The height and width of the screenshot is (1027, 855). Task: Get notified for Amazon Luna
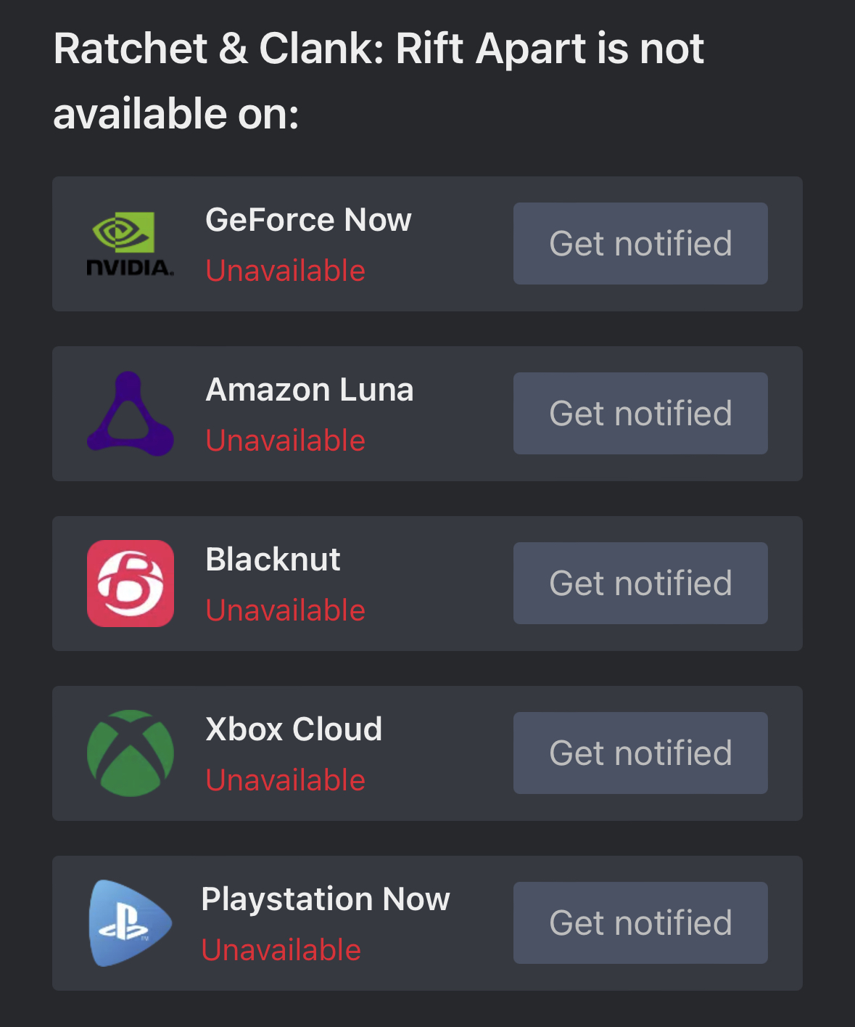tap(640, 414)
